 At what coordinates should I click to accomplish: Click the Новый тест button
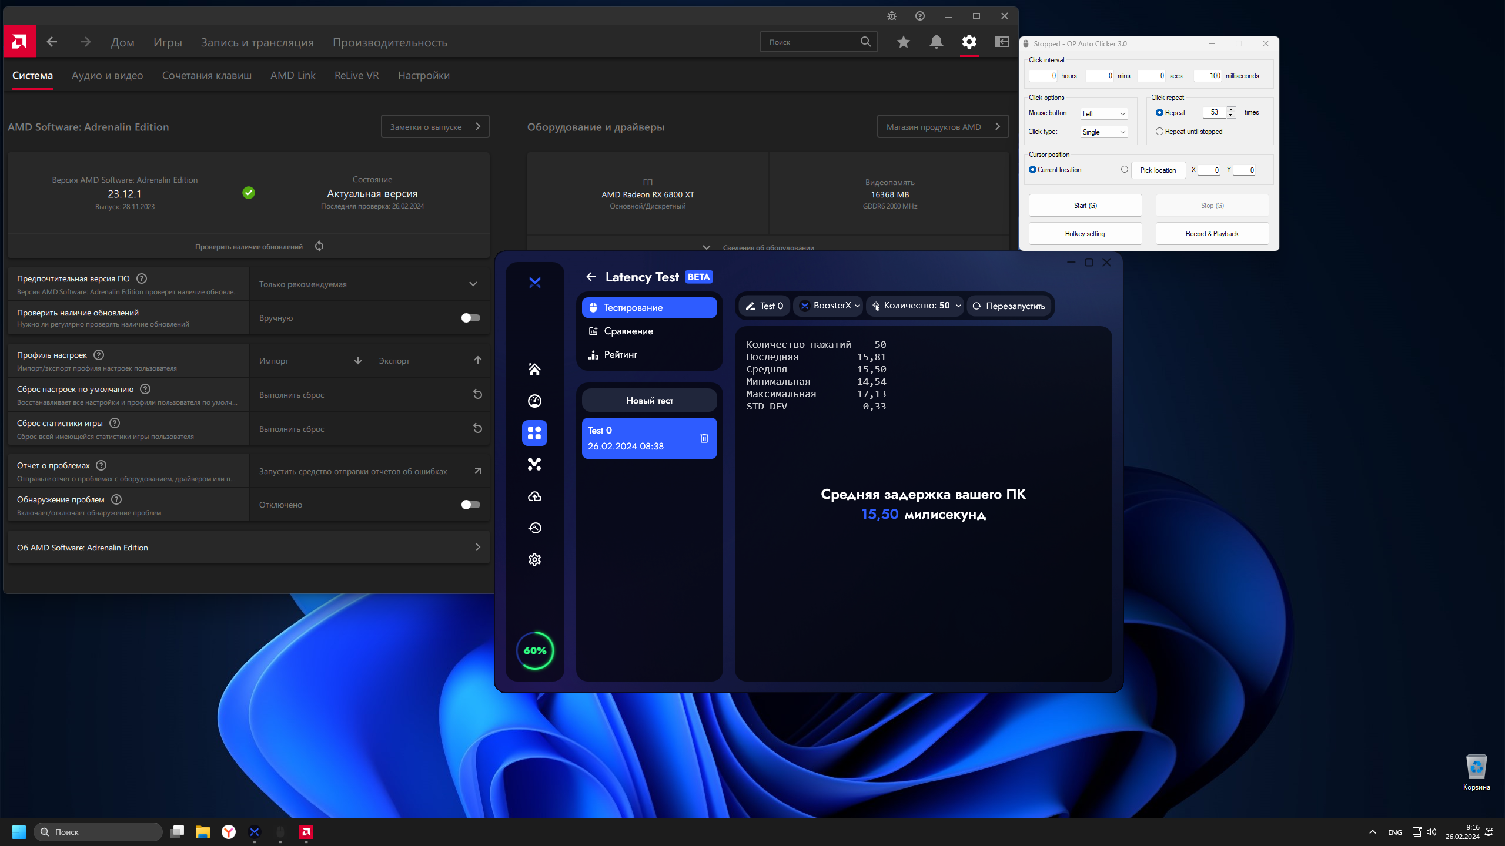(x=649, y=401)
